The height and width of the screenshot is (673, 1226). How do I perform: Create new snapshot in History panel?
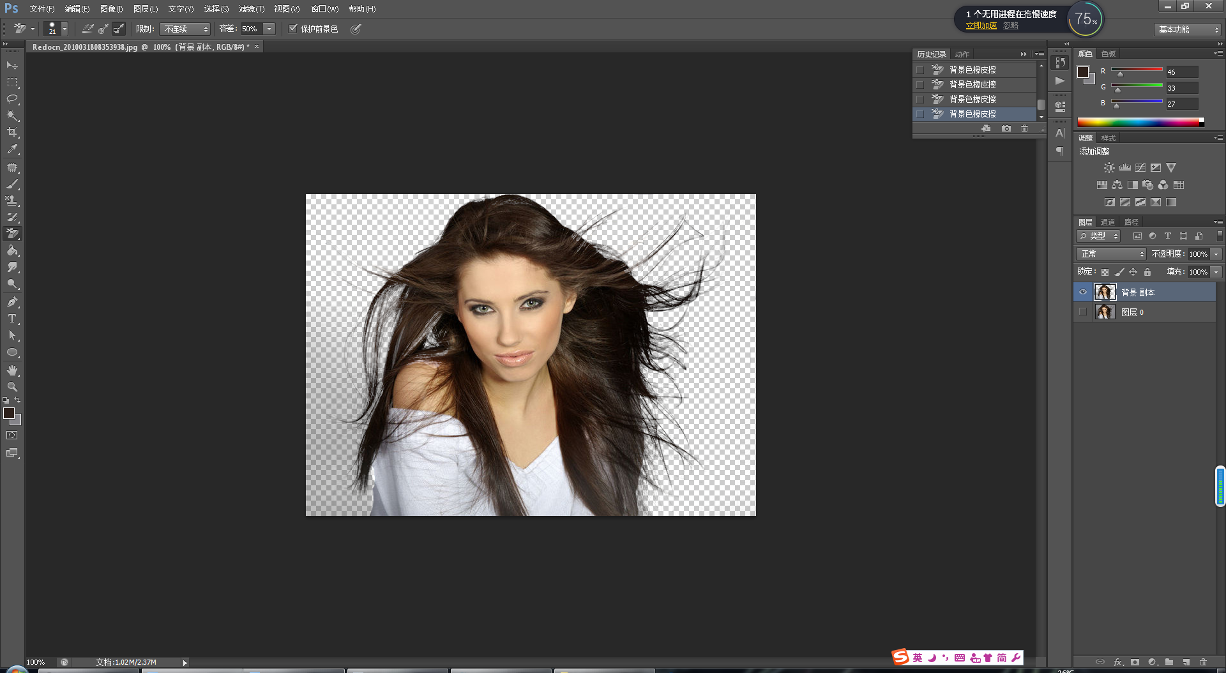(x=1006, y=128)
